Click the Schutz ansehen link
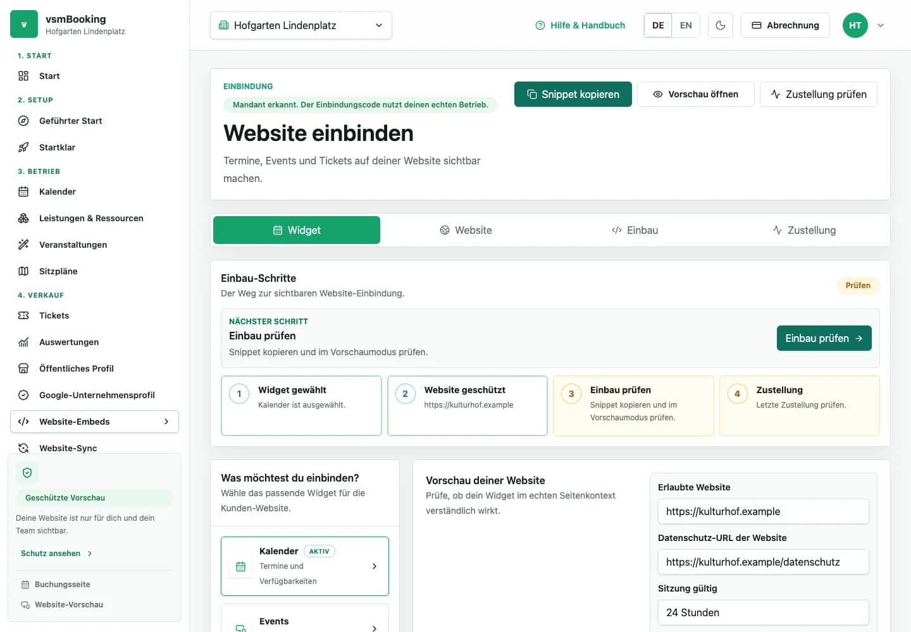This screenshot has width=911, height=632. click(57, 554)
